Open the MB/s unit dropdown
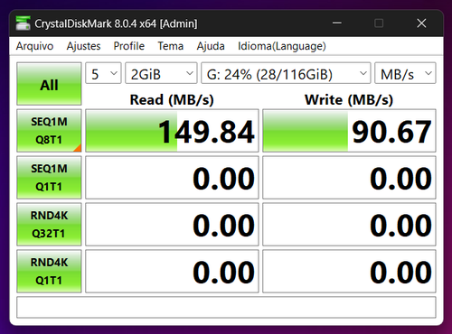Viewport: 452px width, 334px height. (405, 73)
